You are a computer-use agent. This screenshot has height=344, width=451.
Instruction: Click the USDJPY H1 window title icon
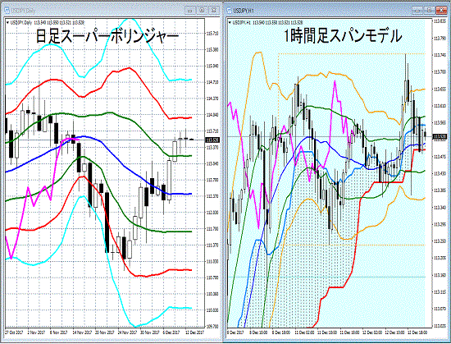(230, 11)
